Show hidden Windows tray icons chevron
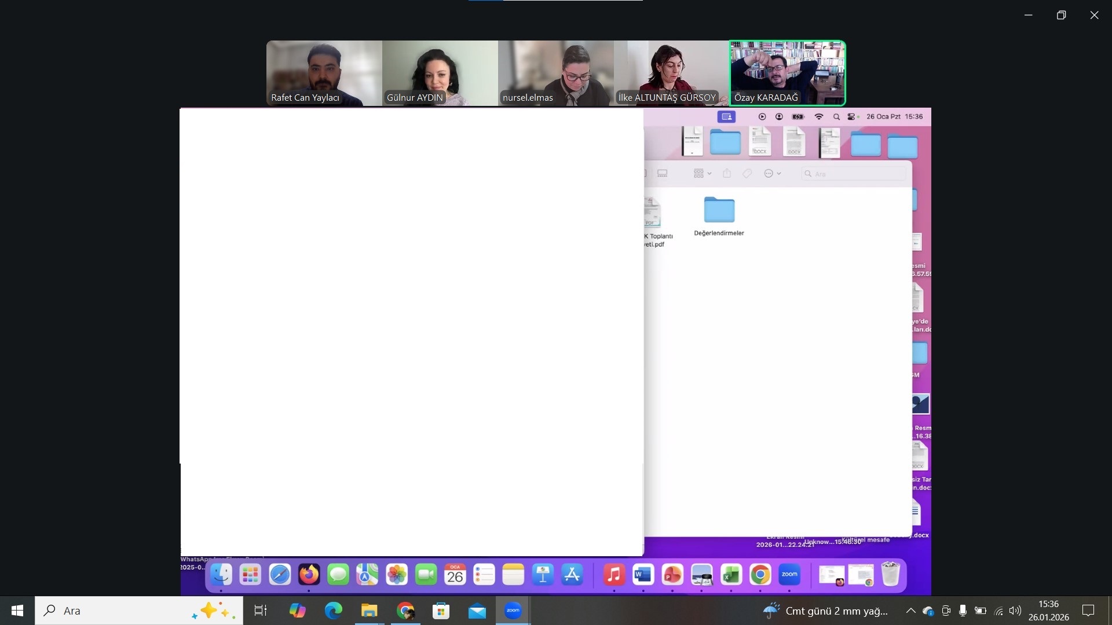The image size is (1112, 625). coord(910,611)
